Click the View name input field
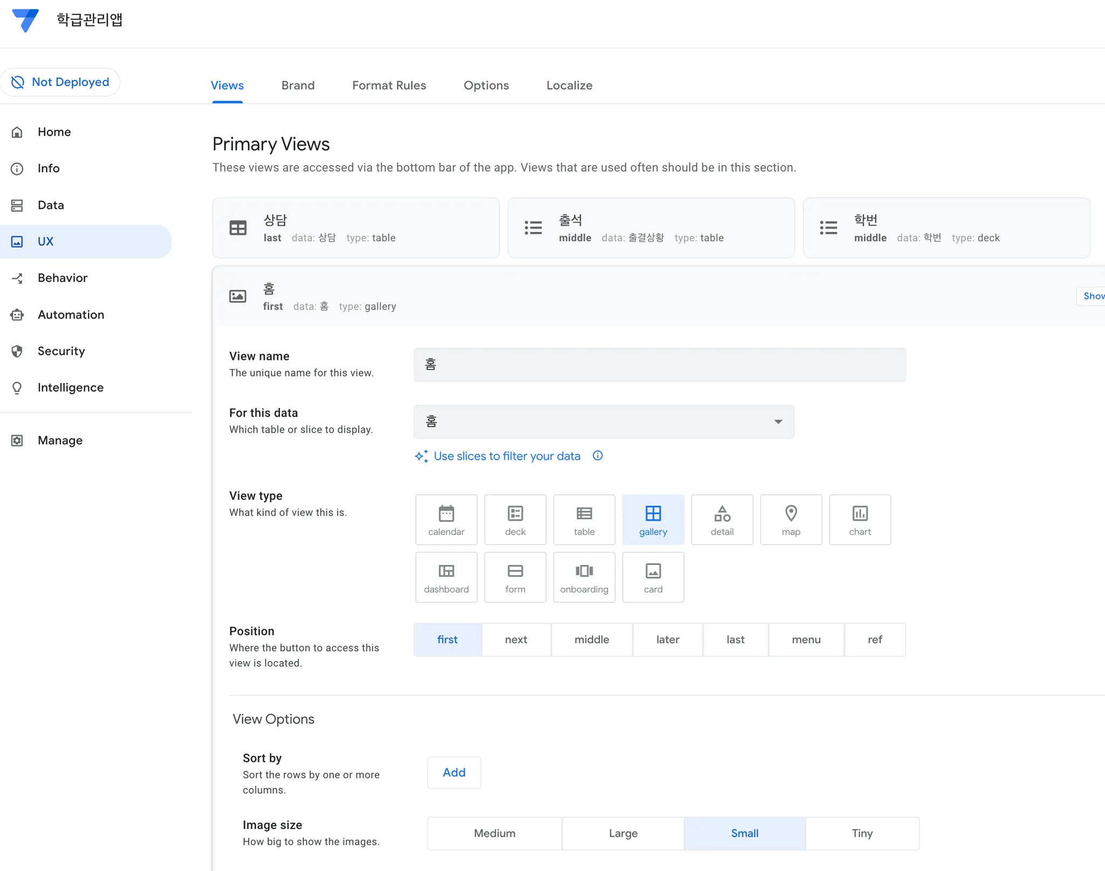 (659, 365)
